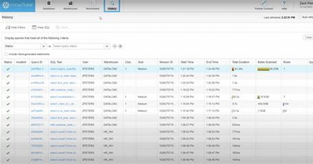The height and width of the screenshot is (164, 313).
Task: Click the 2.9s duration cell
Action: 234,118
